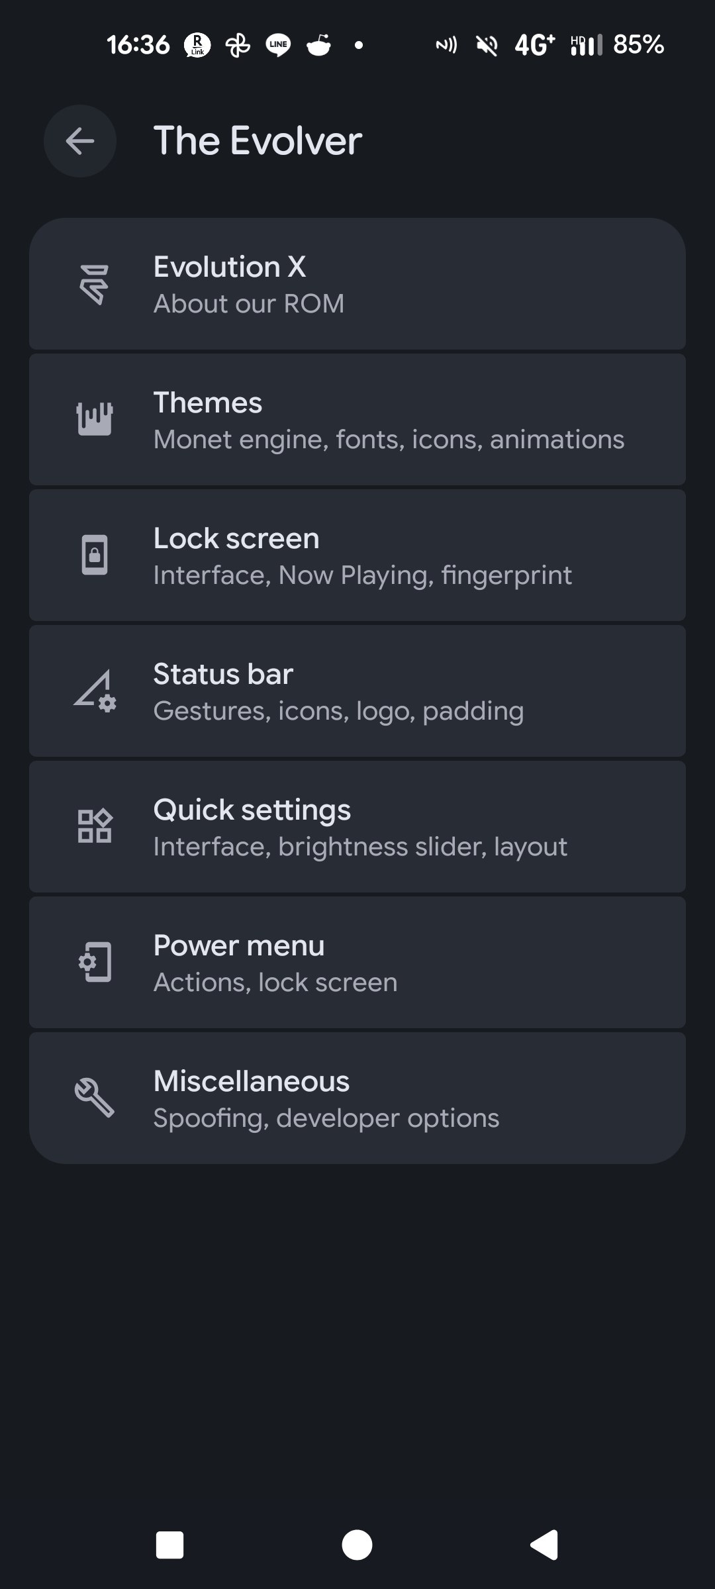This screenshot has height=1589, width=715.
Task: Click the Themes palette icon
Action: coord(95,419)
